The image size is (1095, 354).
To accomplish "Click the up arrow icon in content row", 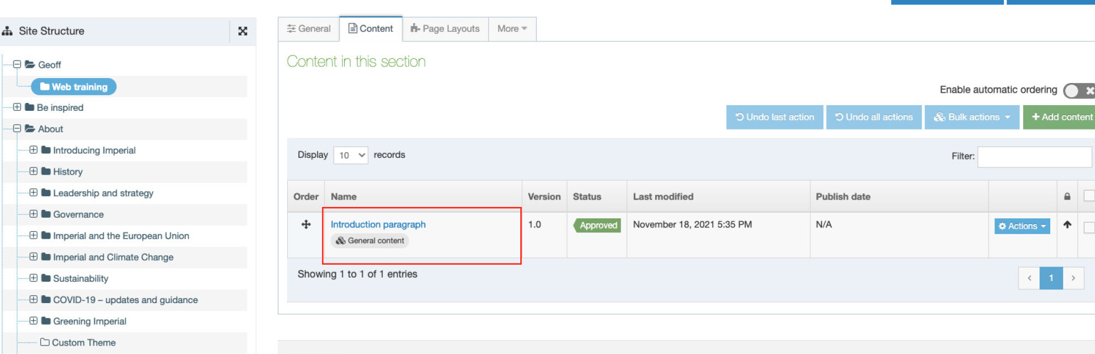I will 1067,225.
